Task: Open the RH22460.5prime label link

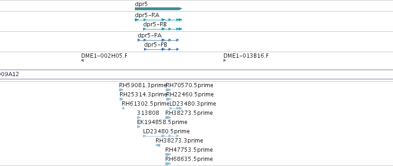Action: coord(190,95)
